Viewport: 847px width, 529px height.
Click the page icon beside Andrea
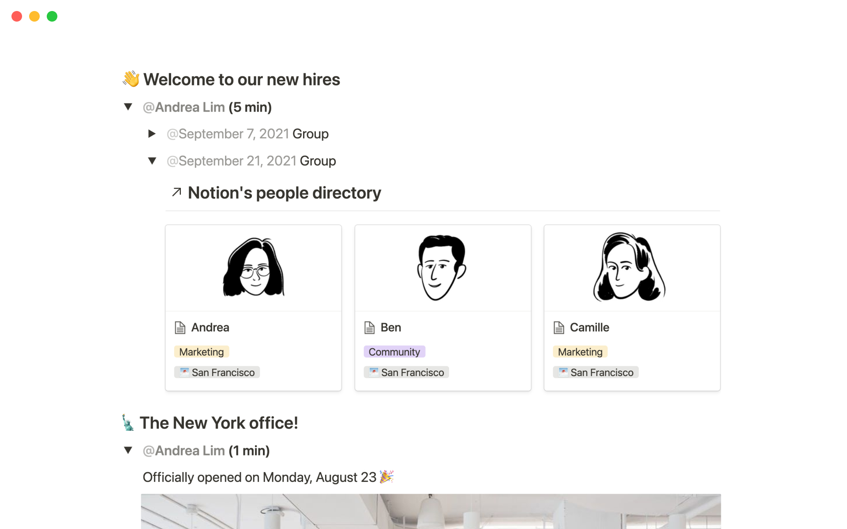180,328
